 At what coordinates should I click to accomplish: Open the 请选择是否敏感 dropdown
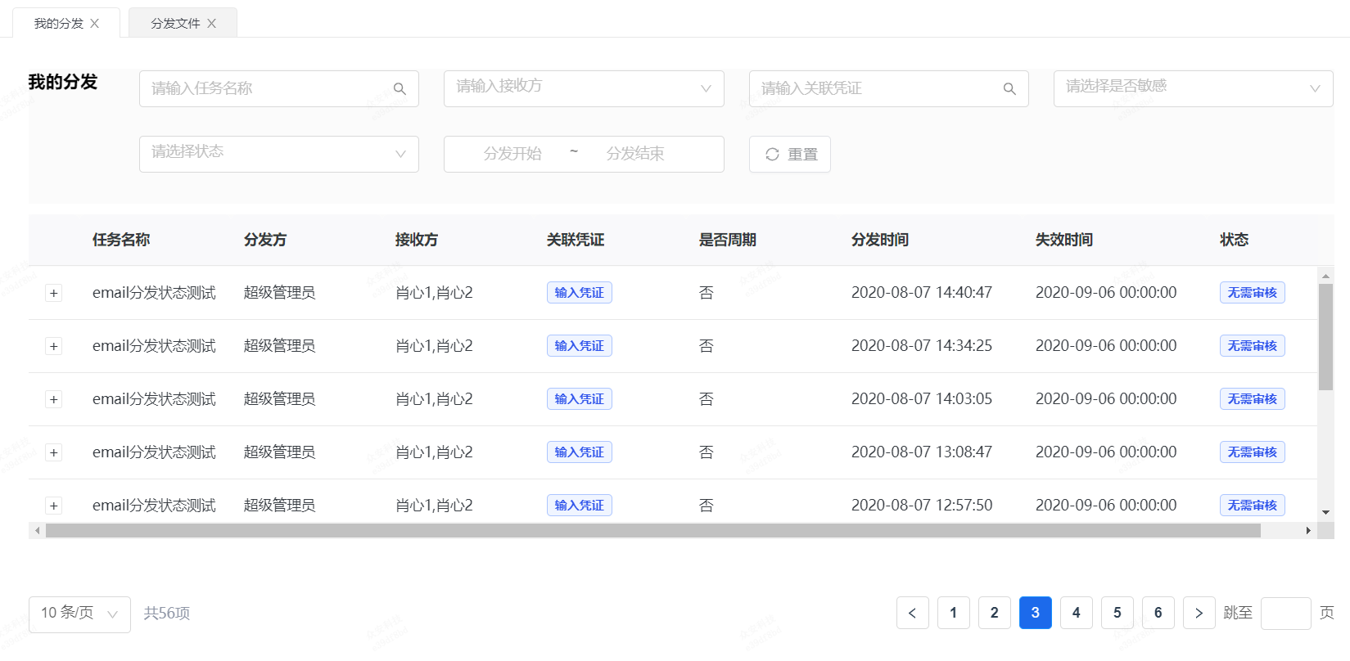(x=1193, y=88)
